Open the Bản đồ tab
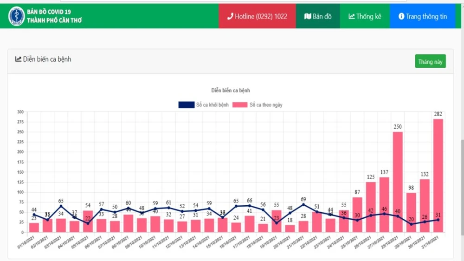 coord(318,16)
